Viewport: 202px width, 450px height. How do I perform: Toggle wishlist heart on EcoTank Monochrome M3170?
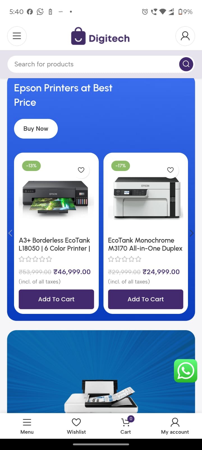coord(170,170)
